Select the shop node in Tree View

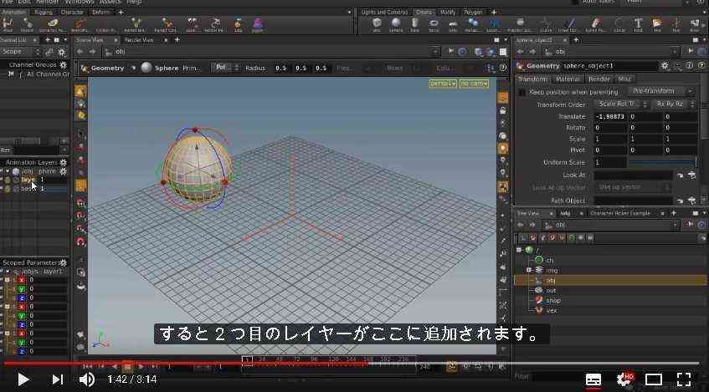[553, 300]
